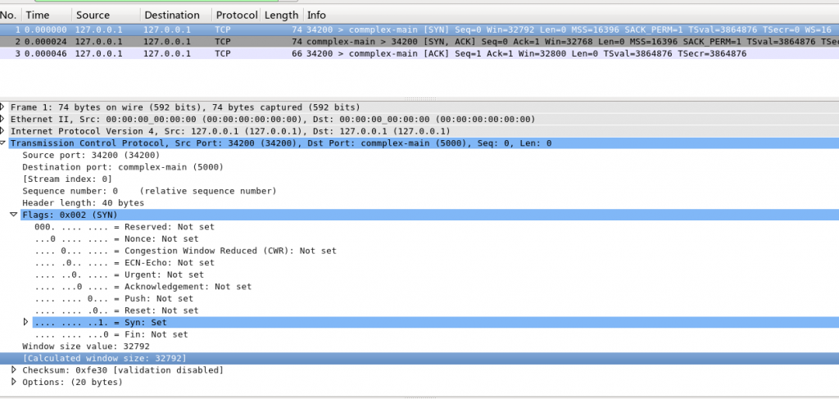Sort packets by the No. column
This screenshot has height=399, width=839.
pyautogui.click(x=11, y=15)
